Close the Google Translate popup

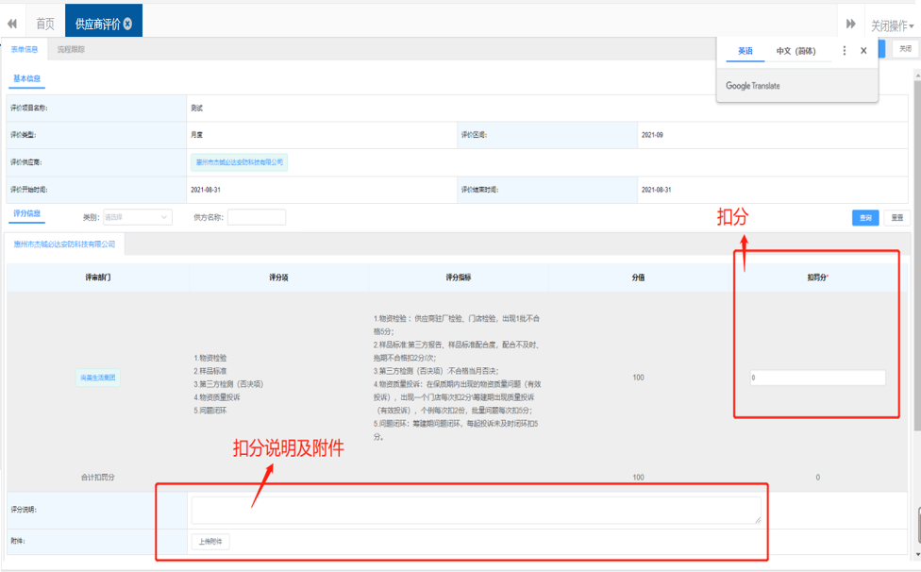tap(863, 51)
